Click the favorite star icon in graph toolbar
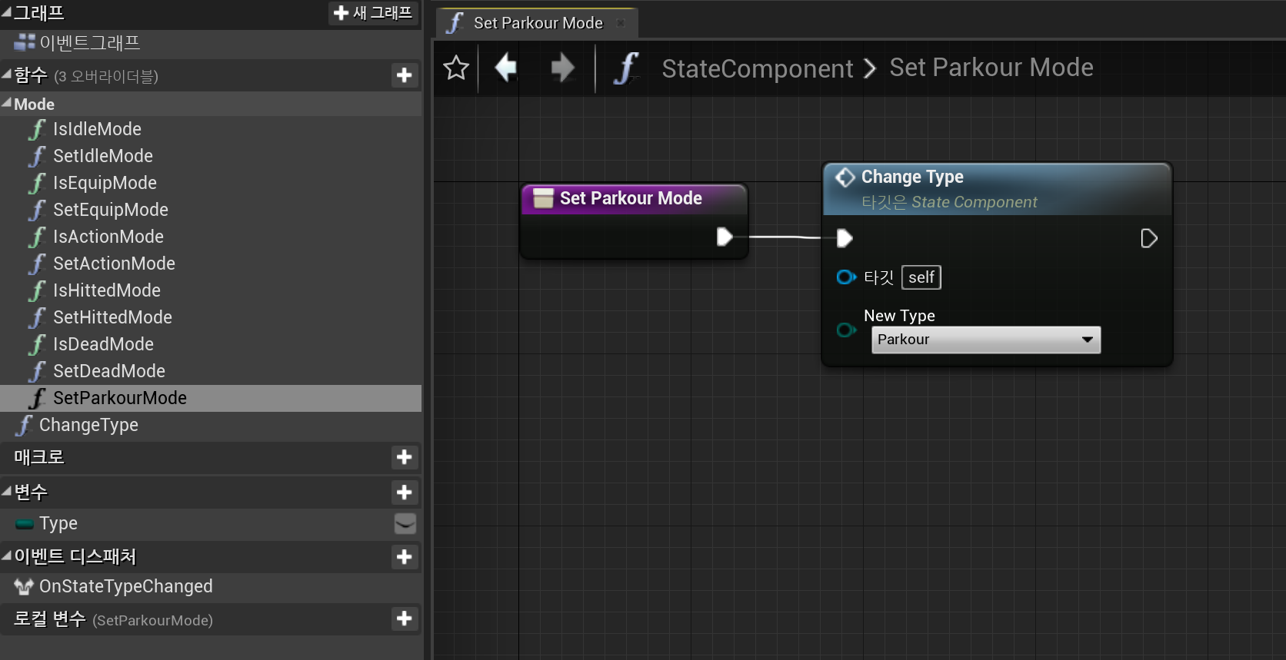The image size is (1286, 660). click(x=456, y=68)
